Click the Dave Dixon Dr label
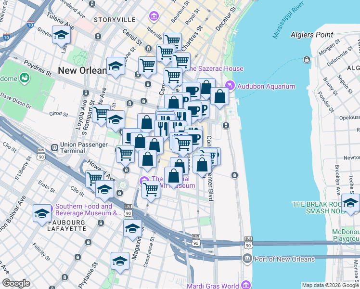 [x=15, y=100]
